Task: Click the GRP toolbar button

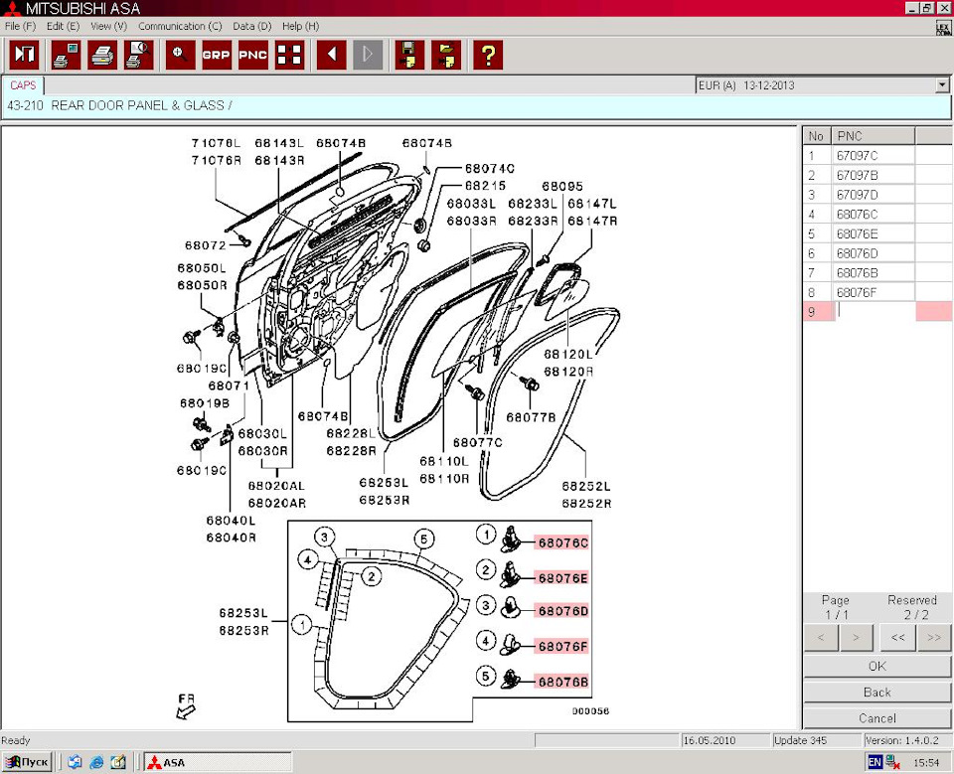Action: click(x=216, y=55)
